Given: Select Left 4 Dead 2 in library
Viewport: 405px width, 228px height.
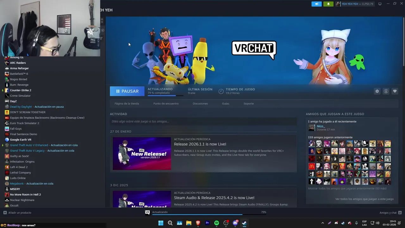Looking at the screenshot, I should tap(19, 167).
